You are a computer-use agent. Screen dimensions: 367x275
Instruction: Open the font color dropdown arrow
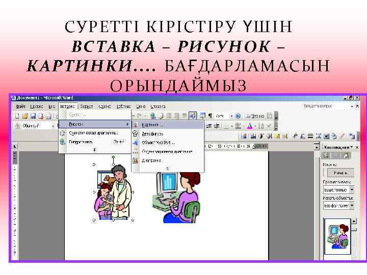(255, 126)
